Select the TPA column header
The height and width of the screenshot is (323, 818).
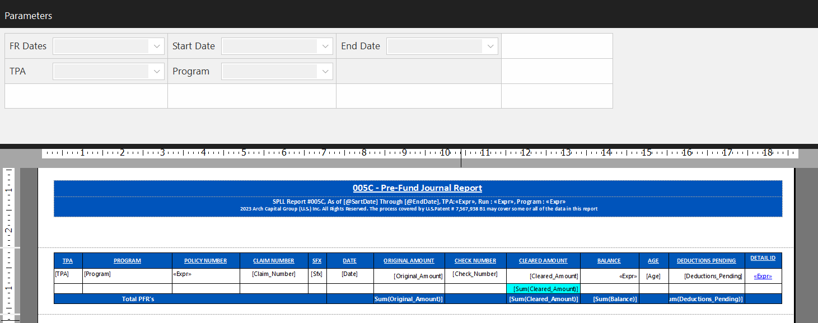pyautogui.click(x=68, y=261)
